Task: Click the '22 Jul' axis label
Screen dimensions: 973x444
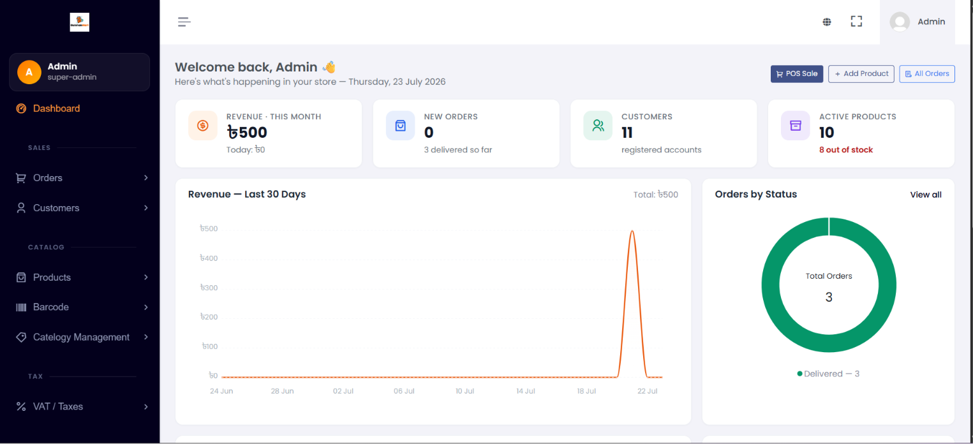Action: pos(648,391)
